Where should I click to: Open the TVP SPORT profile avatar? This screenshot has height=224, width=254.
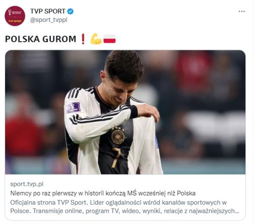click(15, 16)
